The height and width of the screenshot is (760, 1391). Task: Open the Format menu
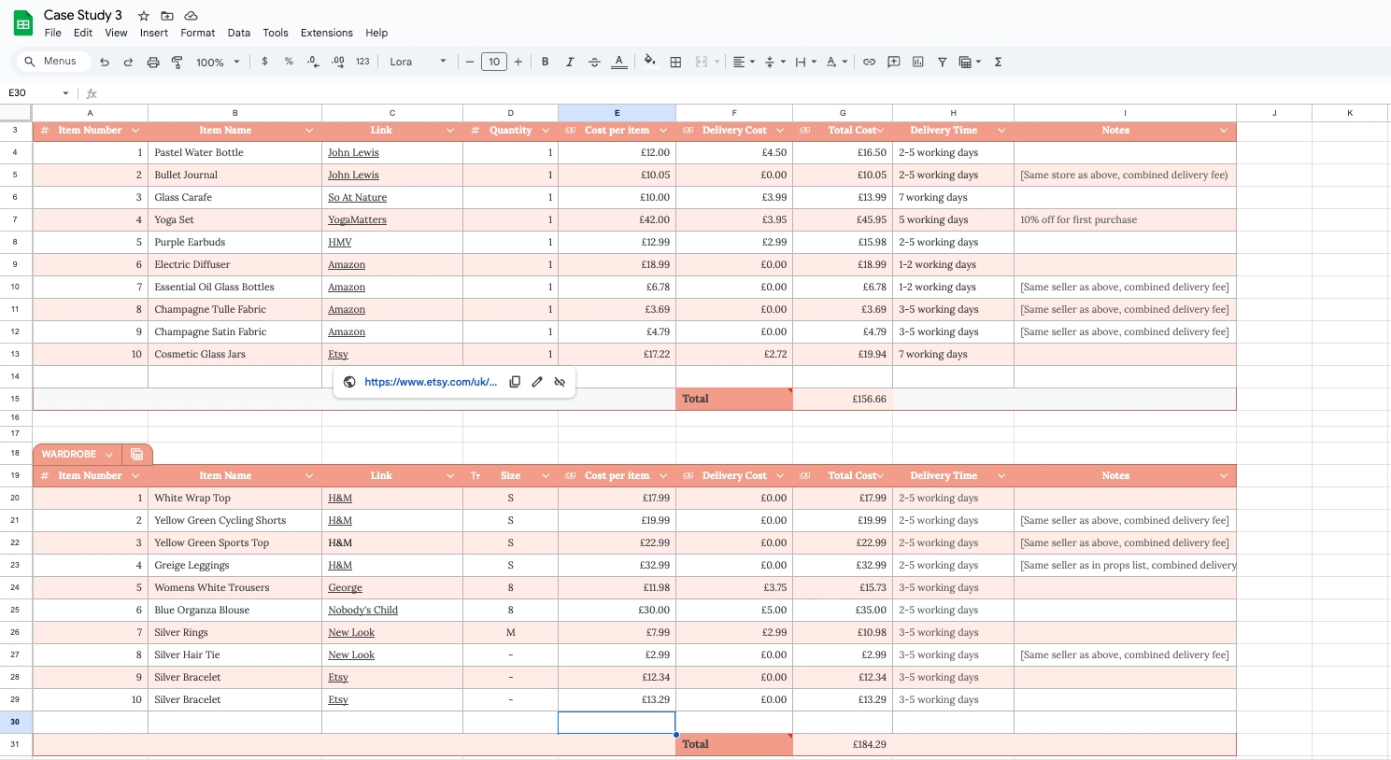coord(198,33)
